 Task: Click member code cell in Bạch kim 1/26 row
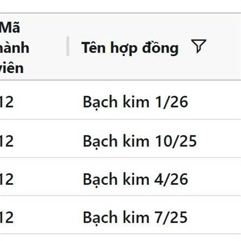tap(6, 102)
